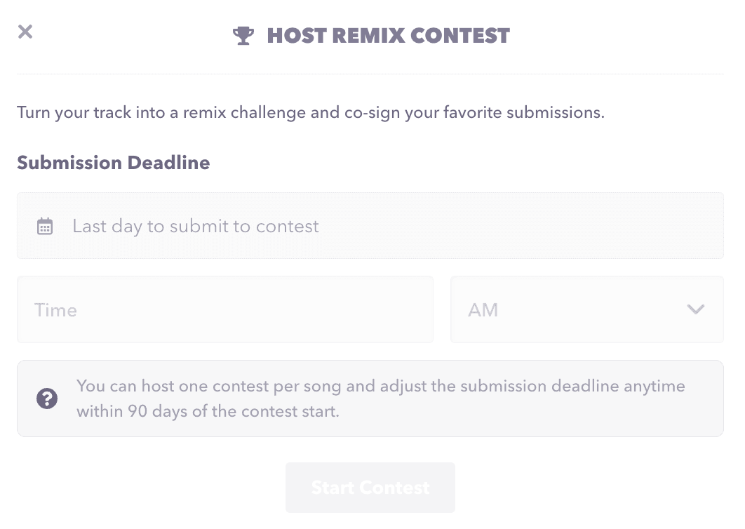Click the 'within 90 days' line of the notice

[x=208, y=411]
